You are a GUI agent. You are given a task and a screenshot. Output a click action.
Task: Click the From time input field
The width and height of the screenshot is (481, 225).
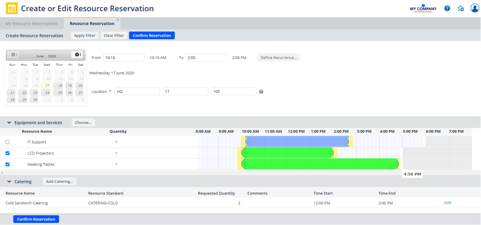click(x=124, y=58)
